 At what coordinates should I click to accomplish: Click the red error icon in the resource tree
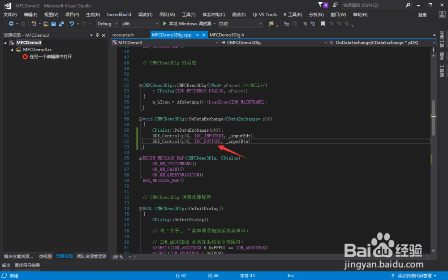(25, 56)
